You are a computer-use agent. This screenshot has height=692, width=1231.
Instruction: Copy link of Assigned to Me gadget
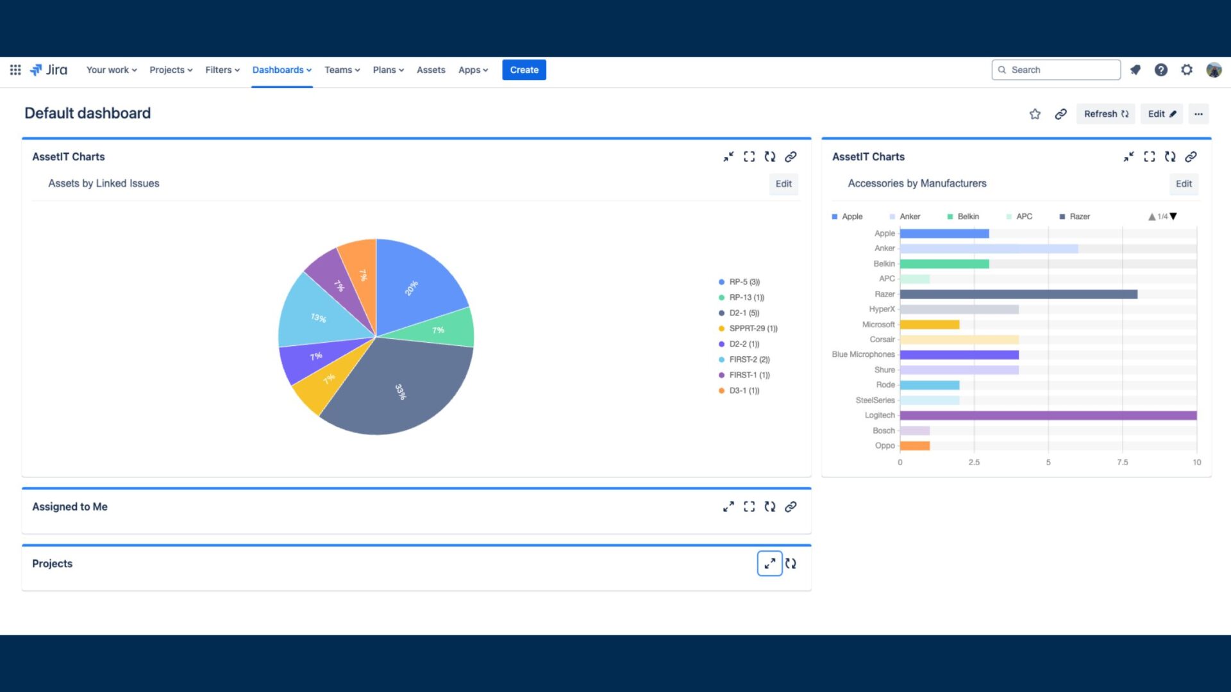pyautogui.click(x=791, y=506)
